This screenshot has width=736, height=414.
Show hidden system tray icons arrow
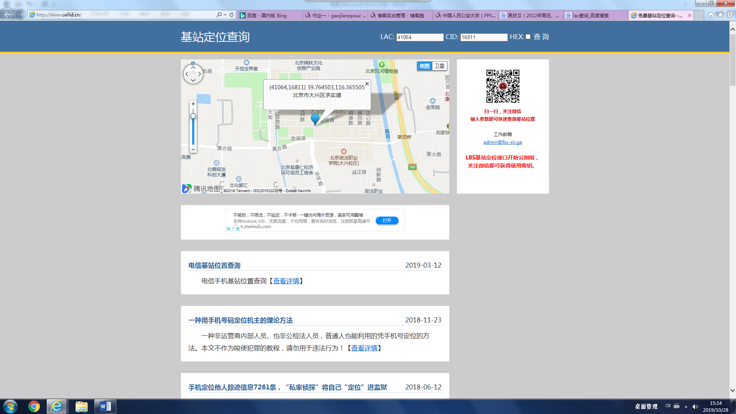click(686, 406)
